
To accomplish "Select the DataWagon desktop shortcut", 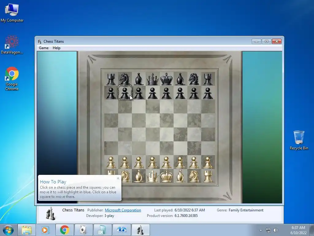I will [x=12, y=45].
